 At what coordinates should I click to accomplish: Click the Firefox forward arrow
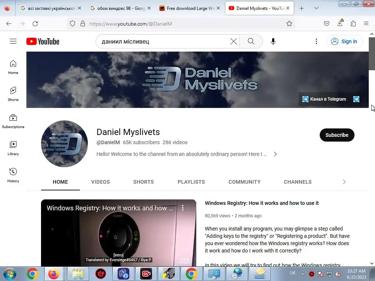[22, 24]
